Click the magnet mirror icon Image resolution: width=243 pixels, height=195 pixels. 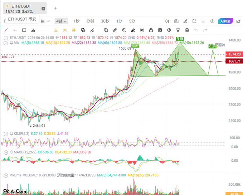click(142, 30)
